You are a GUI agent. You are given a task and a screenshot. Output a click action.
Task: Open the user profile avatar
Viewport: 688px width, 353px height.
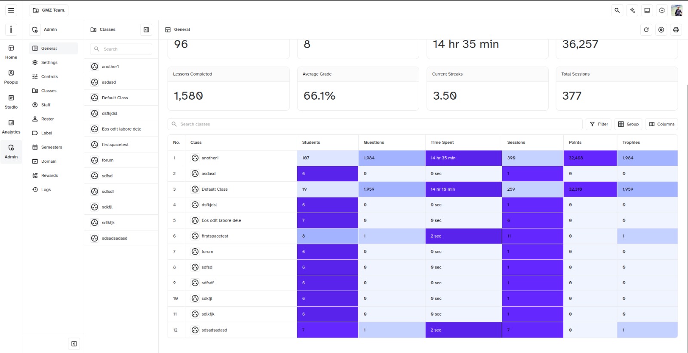click(x=677, y=10)
